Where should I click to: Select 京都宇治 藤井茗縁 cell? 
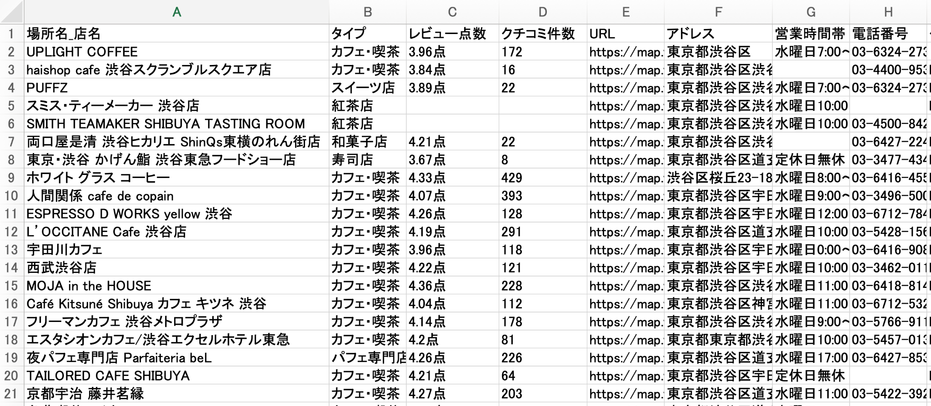176,394
